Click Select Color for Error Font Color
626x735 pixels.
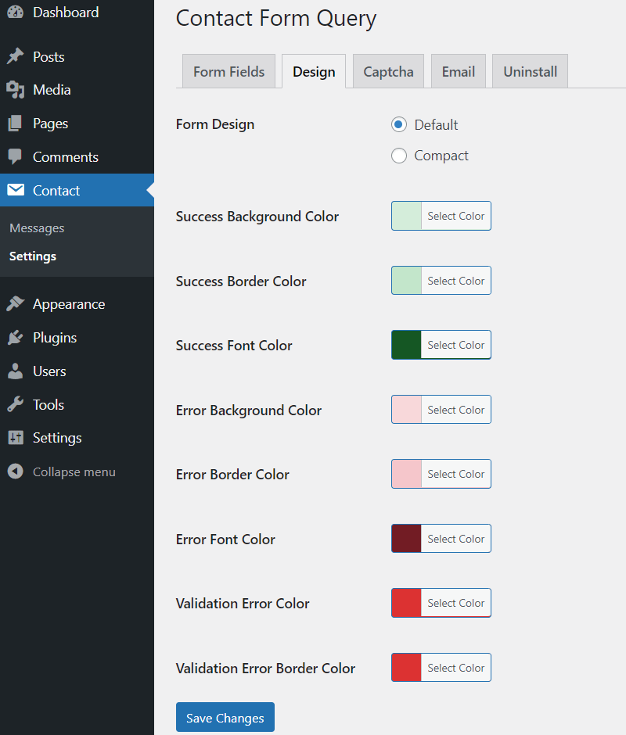click(x=456, y=539)
